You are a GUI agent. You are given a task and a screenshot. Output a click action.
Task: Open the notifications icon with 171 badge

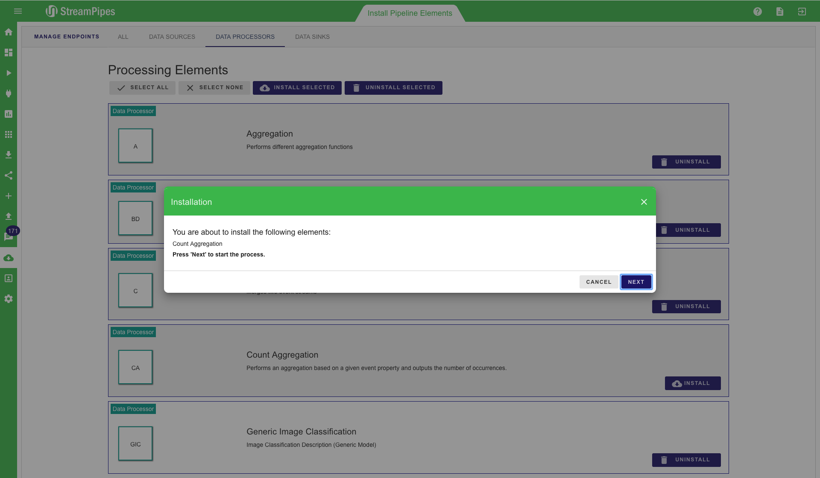point(9,236)
